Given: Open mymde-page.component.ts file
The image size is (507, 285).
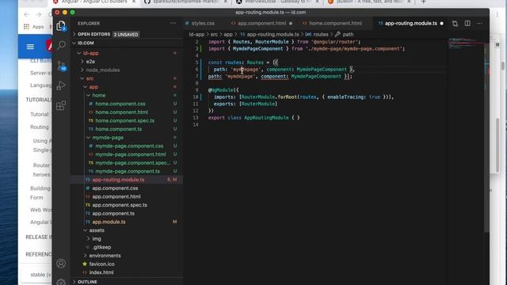Looking at the screenshot, I should pos(128,171).
